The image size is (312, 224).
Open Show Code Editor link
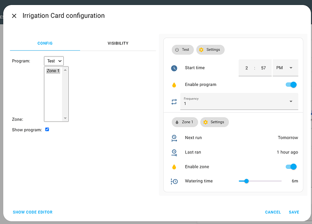[33, 212]
